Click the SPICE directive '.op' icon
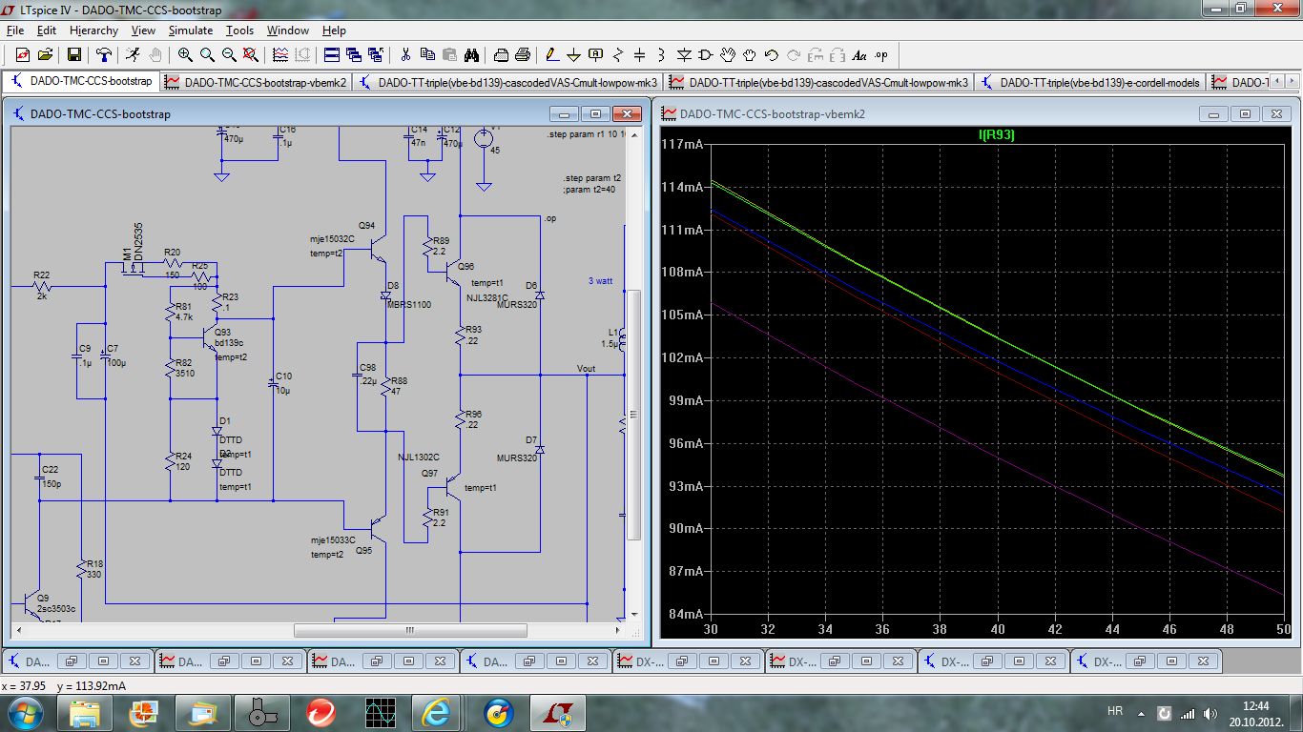 pos(881,55)
